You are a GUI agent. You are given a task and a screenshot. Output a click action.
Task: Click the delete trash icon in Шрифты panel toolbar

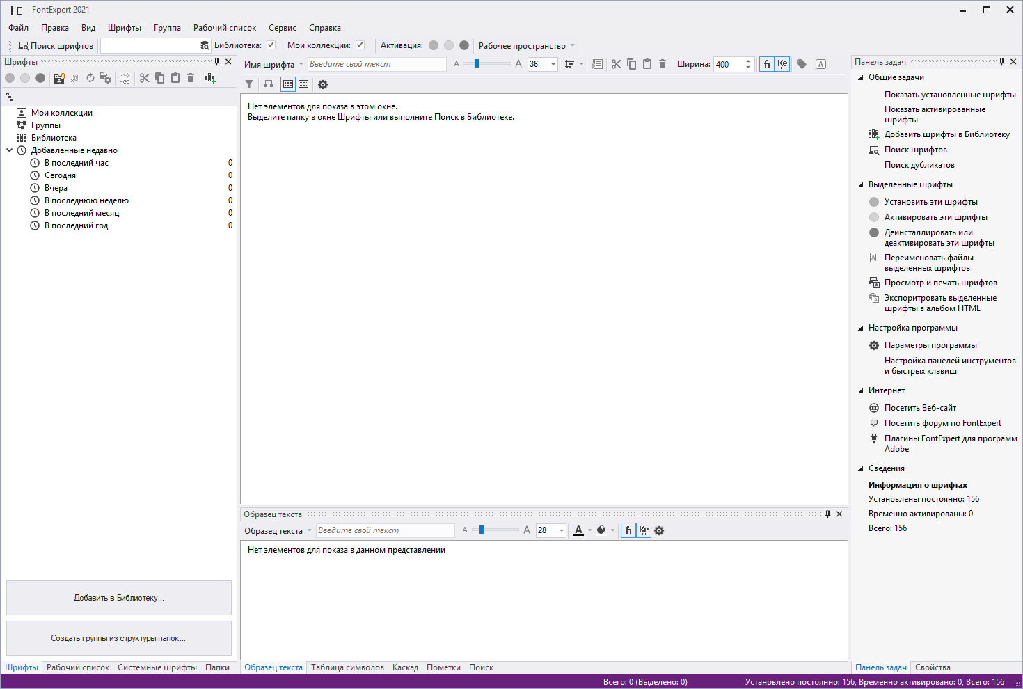191,78
